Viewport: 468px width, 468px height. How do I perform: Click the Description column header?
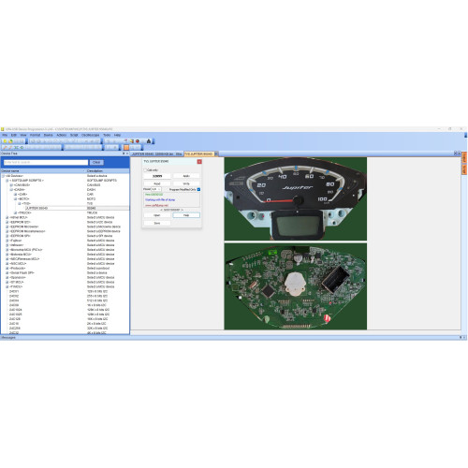click(108, 171)
